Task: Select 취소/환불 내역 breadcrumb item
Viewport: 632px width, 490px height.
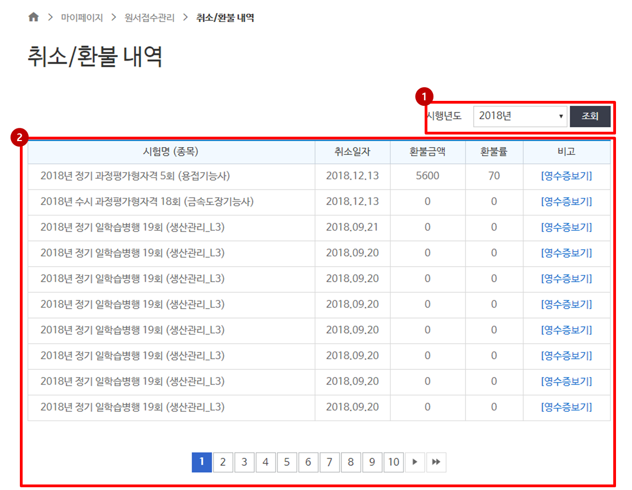Action: [x=225, y=18]
